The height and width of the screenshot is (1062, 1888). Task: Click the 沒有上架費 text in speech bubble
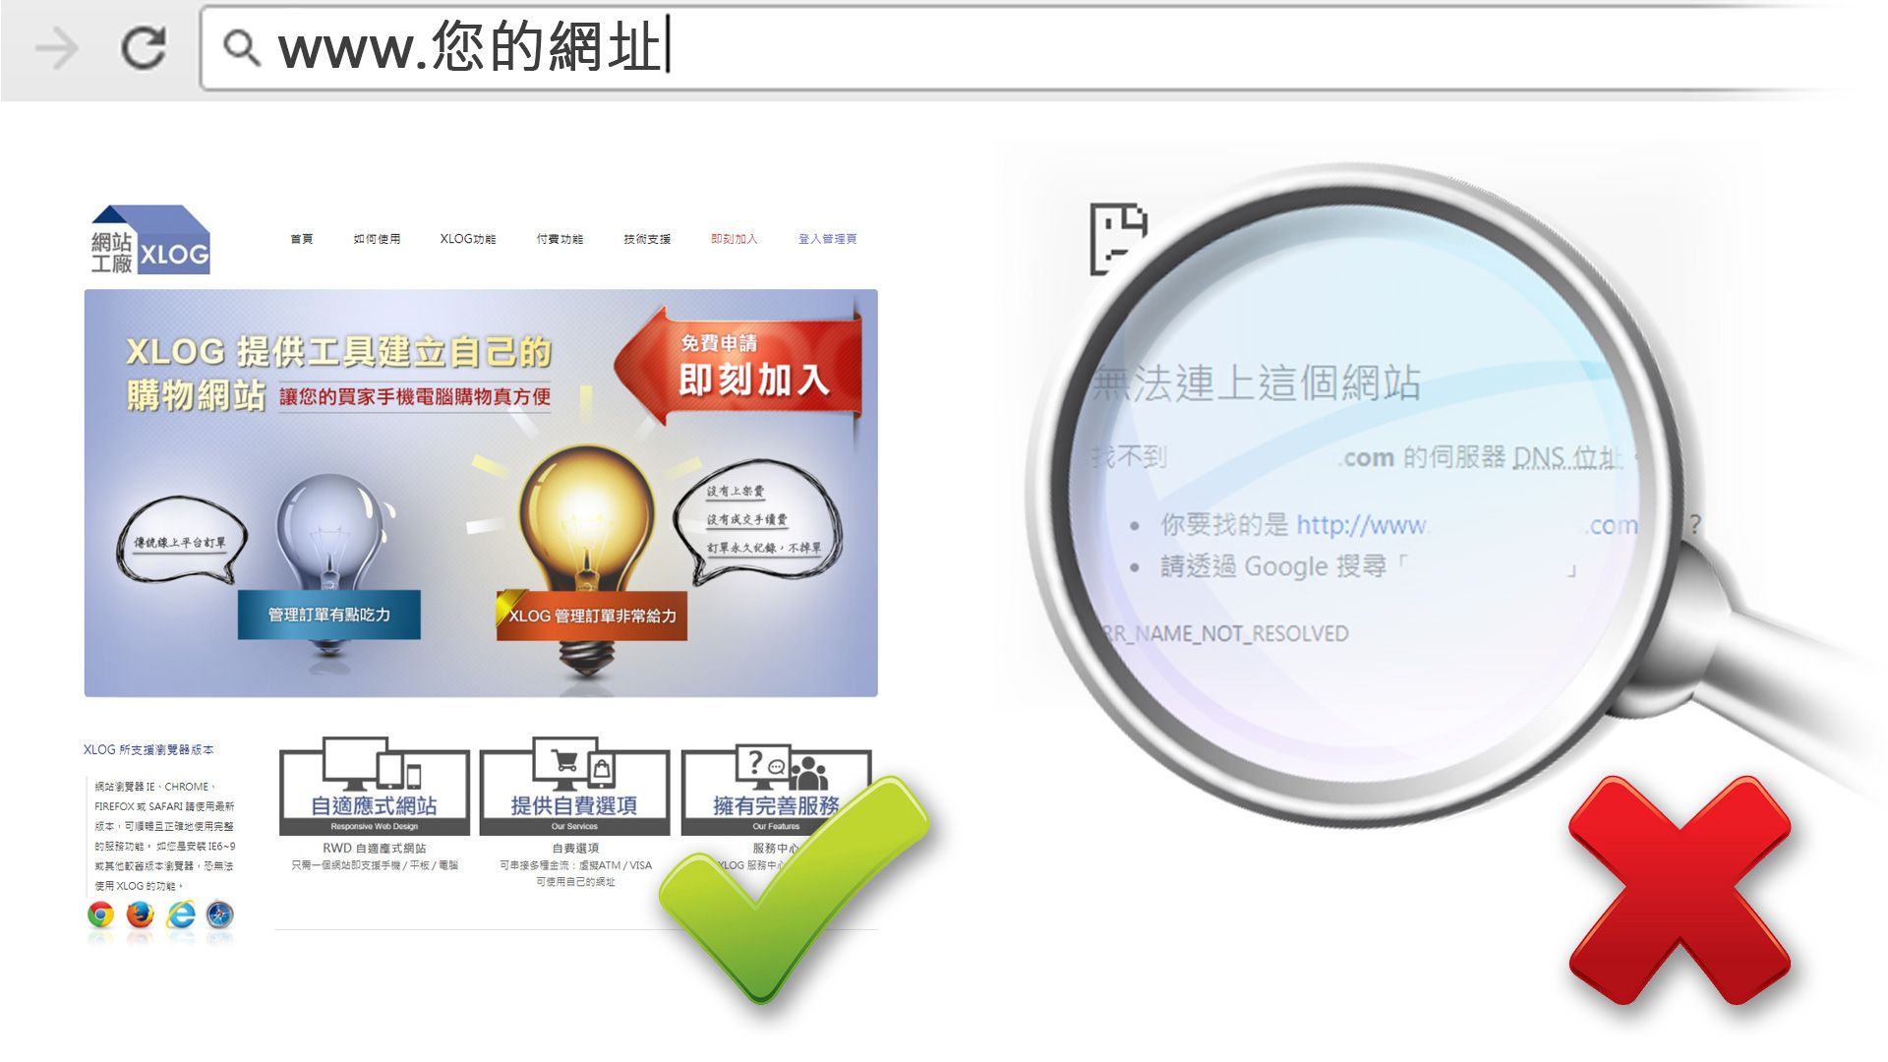pos(736,491)
